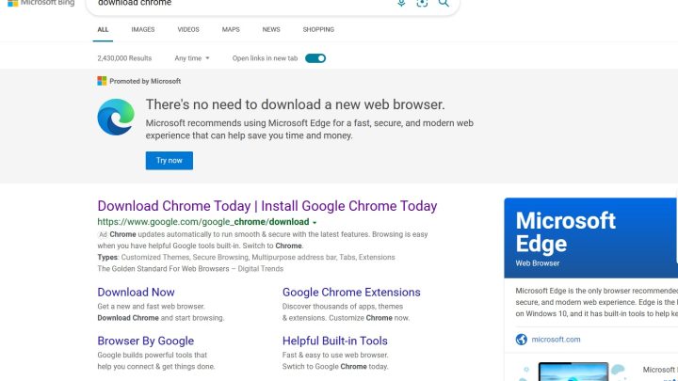Expand arrow next to google.com chrome URL
Image resolution: width=678 pixels, height=381 pixels.
315,222
